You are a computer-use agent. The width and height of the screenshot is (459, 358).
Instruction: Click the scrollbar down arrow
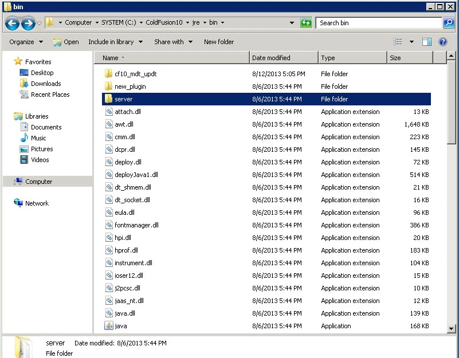coord(451,329)
